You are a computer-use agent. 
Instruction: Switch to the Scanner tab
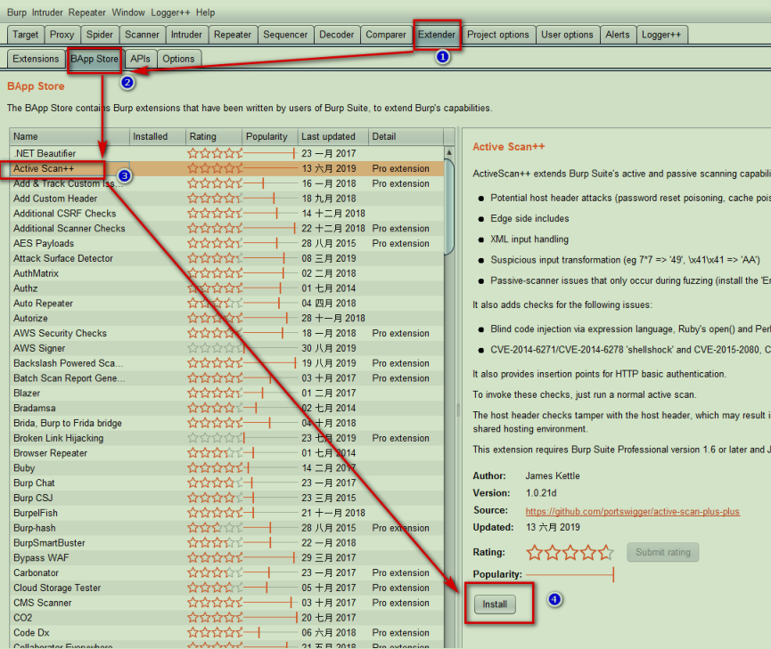[142, 35]
